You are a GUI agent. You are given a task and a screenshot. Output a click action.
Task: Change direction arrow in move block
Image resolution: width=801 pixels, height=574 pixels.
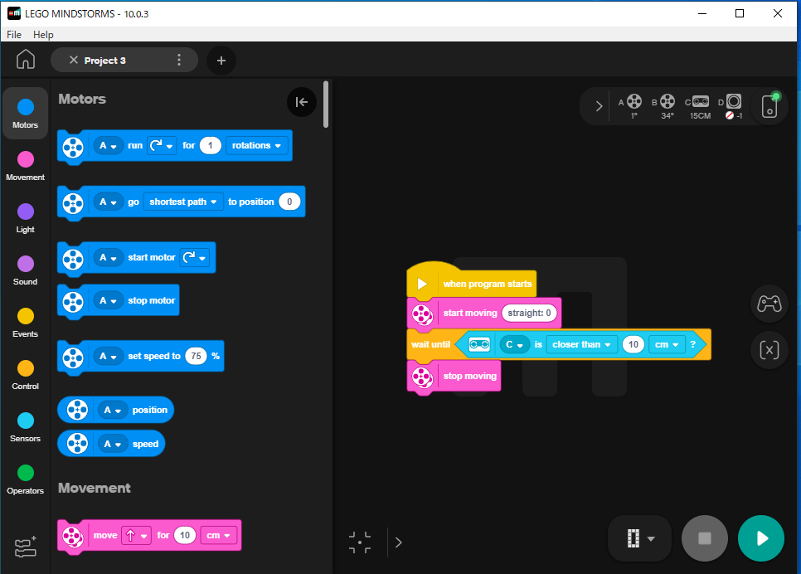pos(136,536)
